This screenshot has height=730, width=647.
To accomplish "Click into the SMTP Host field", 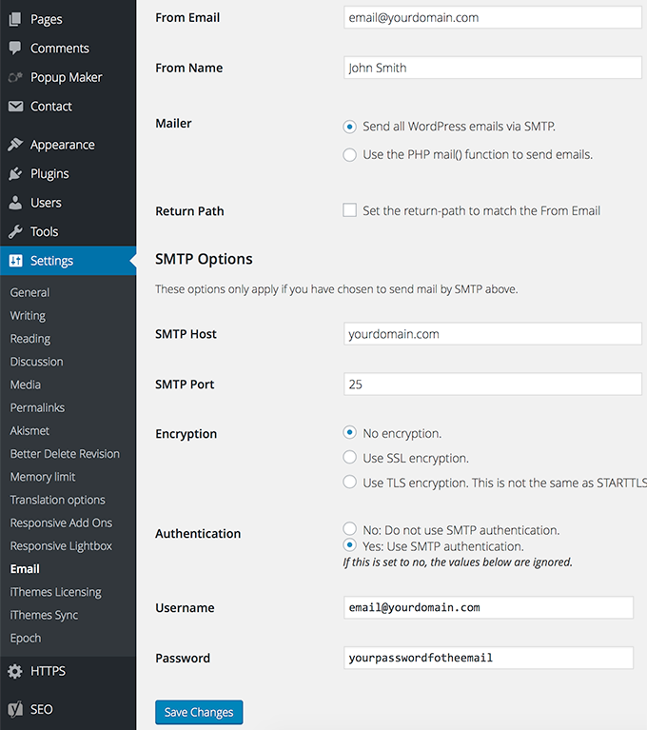I will (x=492, y=334).
